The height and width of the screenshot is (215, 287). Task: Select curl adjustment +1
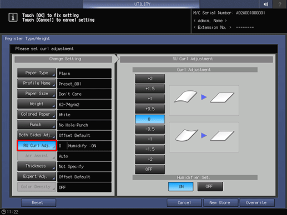click(150, 99)
